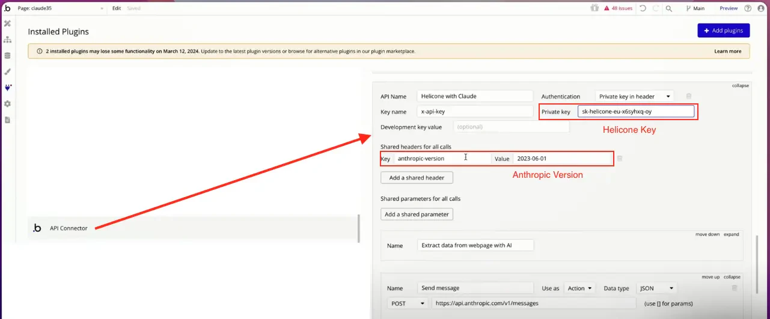Open the Logs tab document icon
770x319 pixels.
7,120
